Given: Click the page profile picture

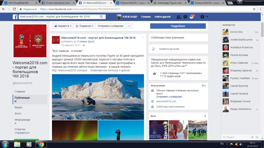Looking at the screenshot, I should pos(30,41).
